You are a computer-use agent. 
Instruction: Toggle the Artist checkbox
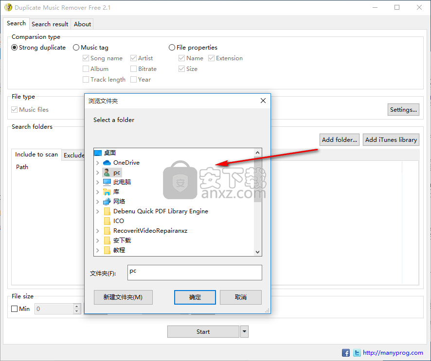[134, 58]
